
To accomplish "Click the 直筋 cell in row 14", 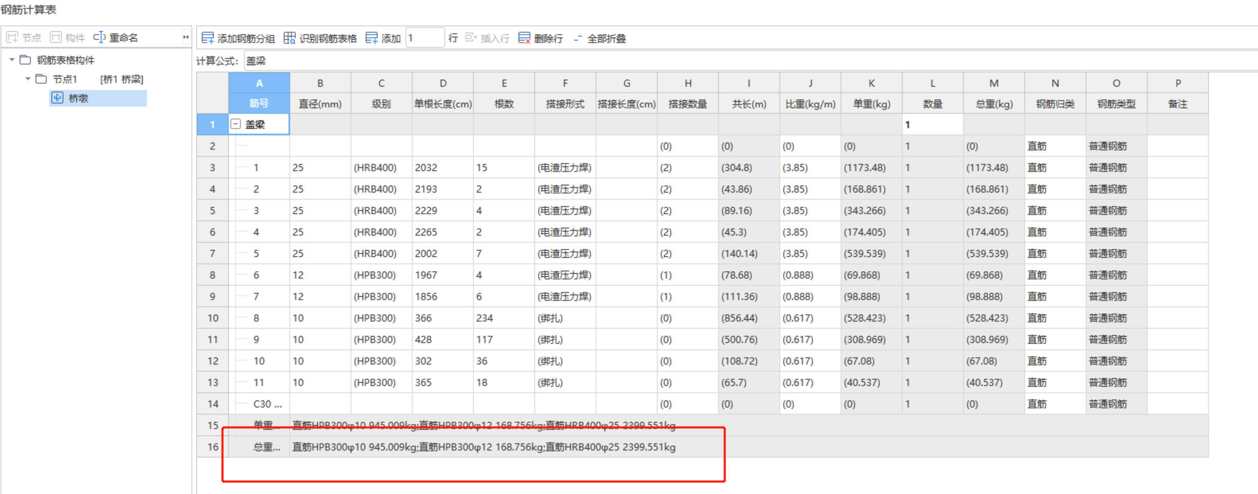I will [1055, 404].
